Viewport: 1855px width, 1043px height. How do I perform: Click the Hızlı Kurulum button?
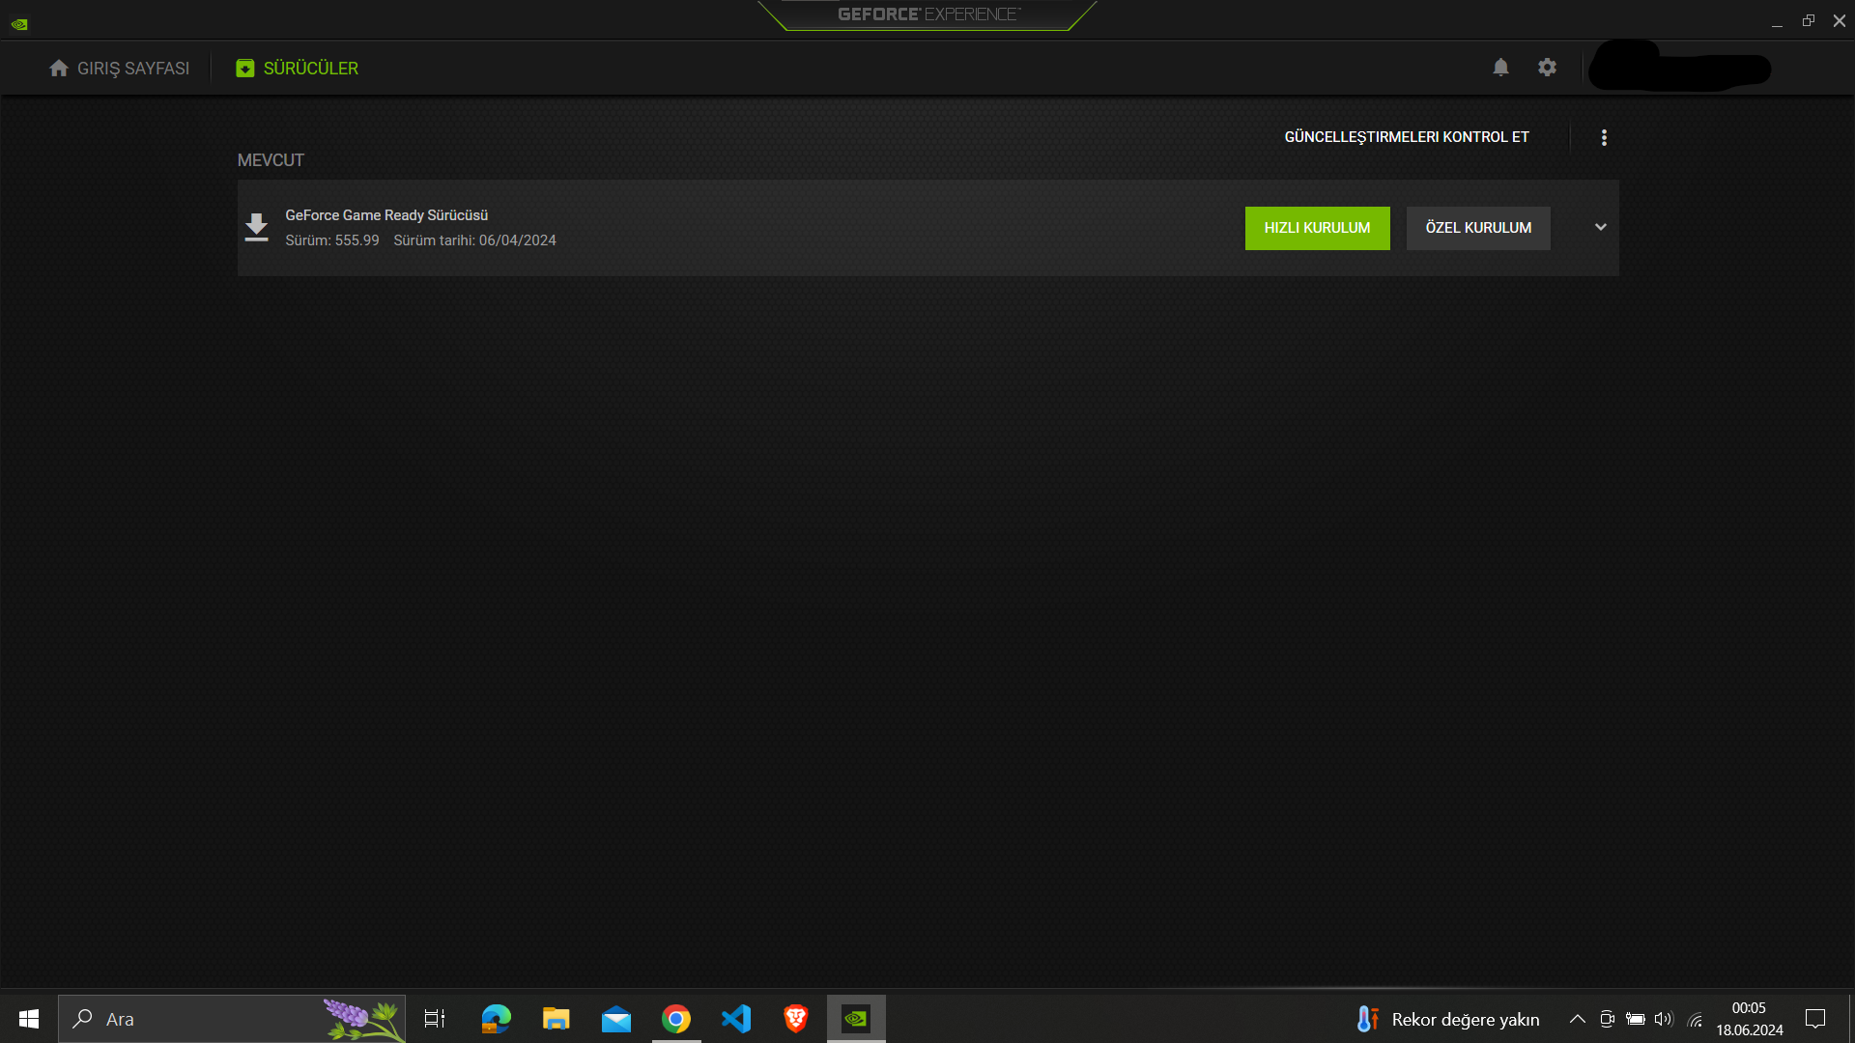point(1317,228)
